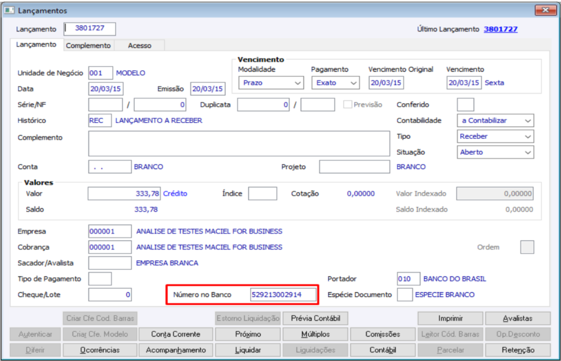The image size is (561, 361).
Task: Click the Histórico code field
Action: (100, 120)
